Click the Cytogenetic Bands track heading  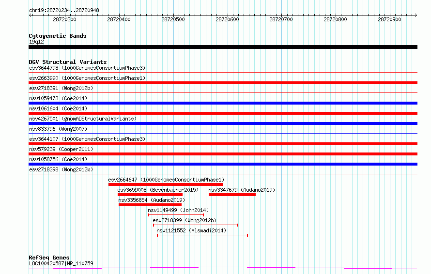click(58, 36)
